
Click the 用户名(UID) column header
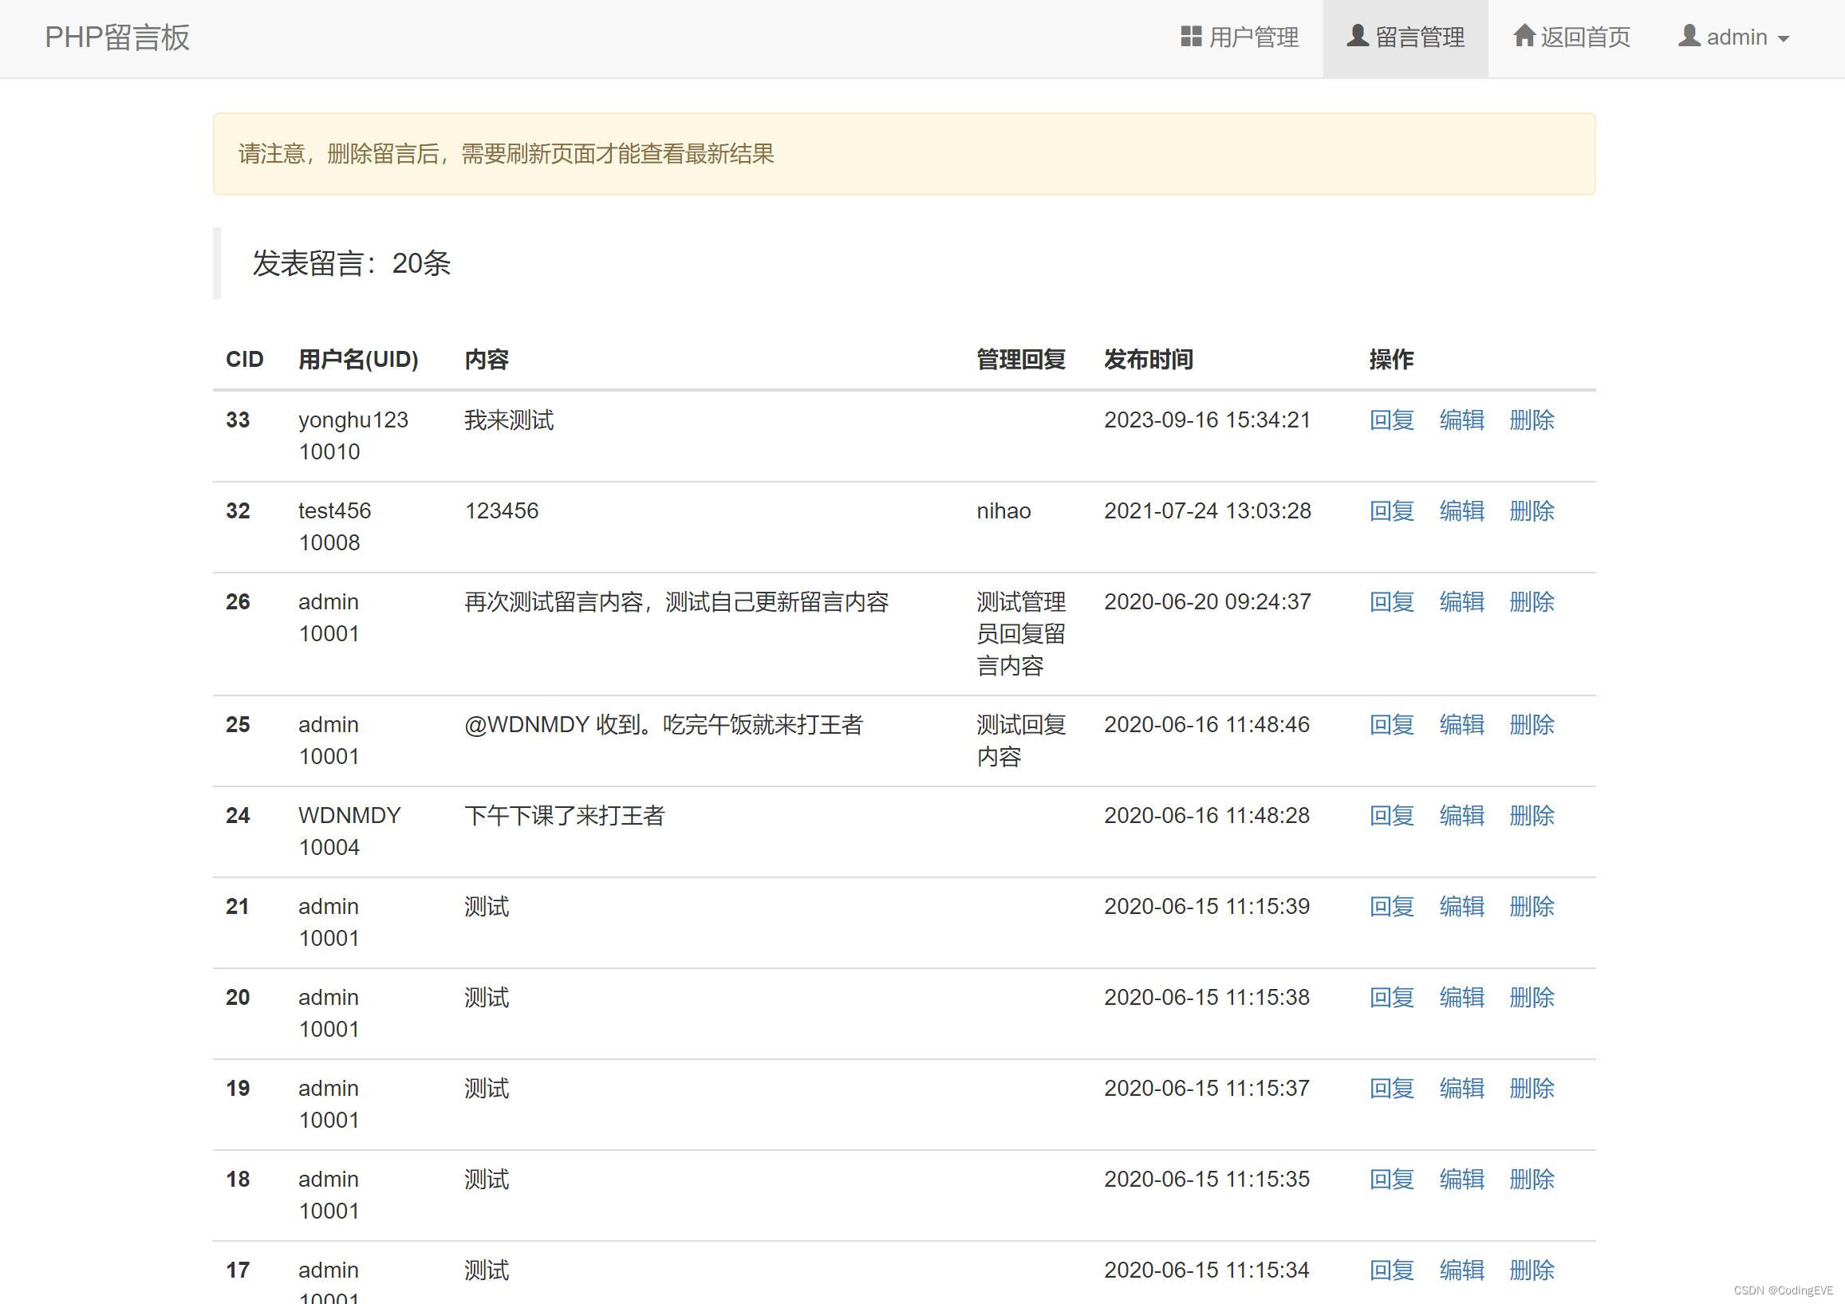tap(358, 359)
